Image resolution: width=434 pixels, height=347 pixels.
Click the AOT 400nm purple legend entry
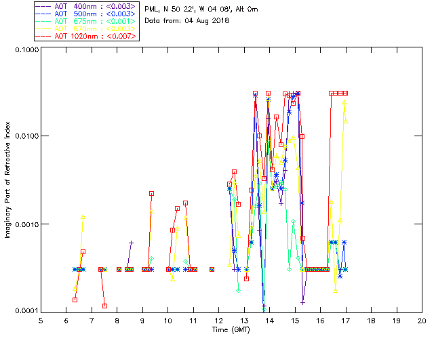pos(87,4)
